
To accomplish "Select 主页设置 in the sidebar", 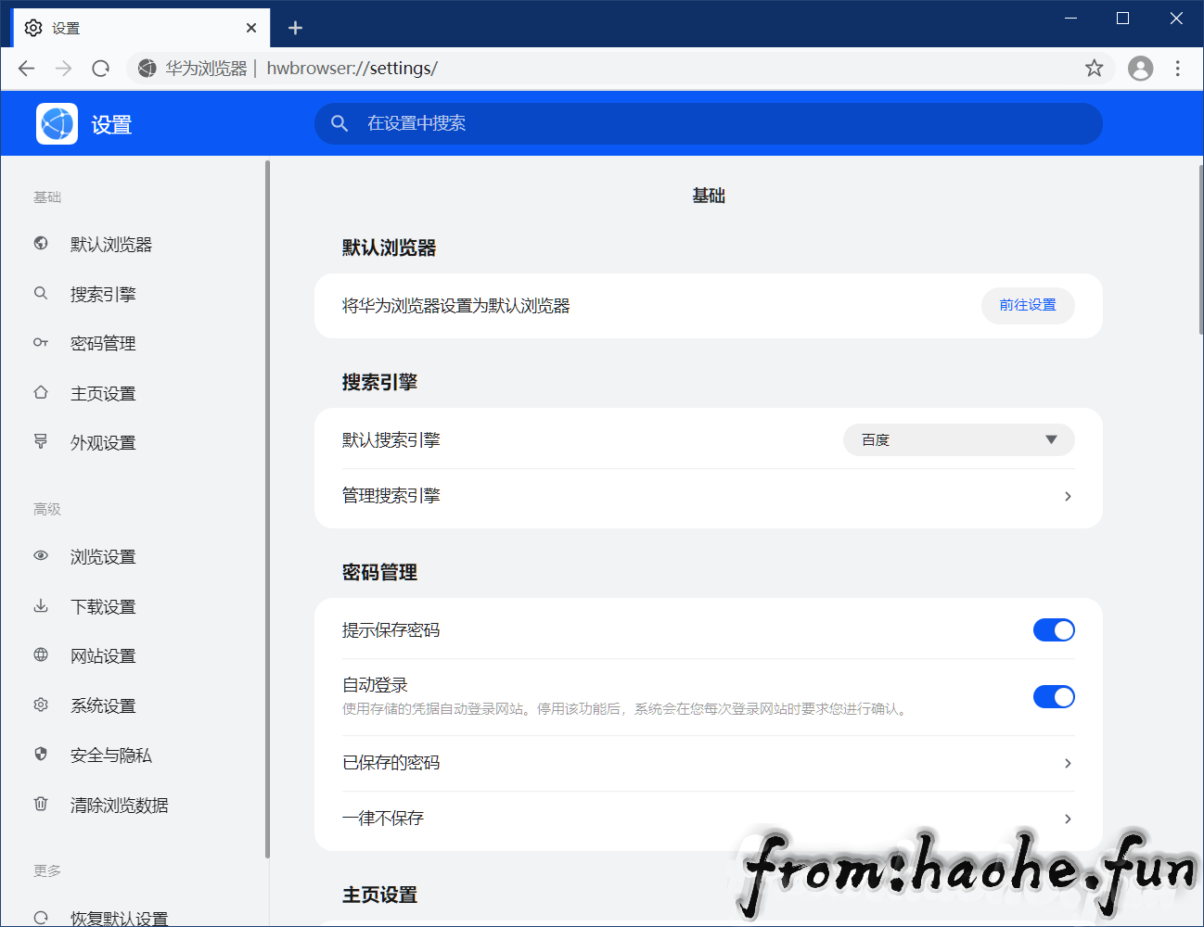I will click(x=103, y=393).
